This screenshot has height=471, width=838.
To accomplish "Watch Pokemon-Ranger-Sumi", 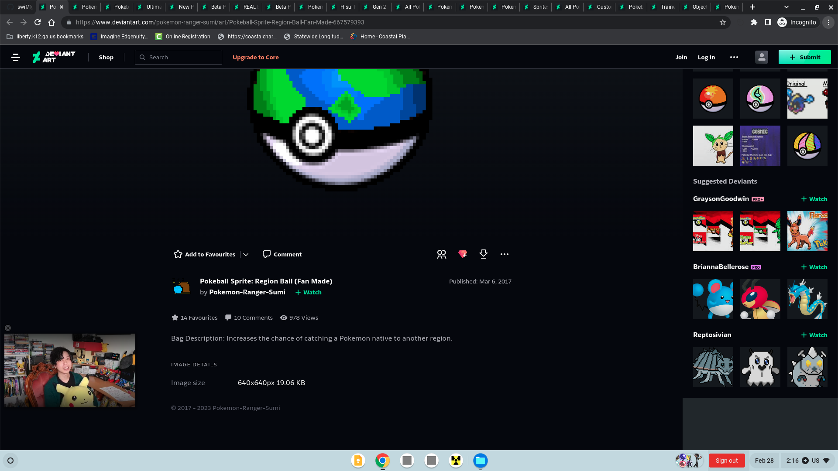I will click(308, 292).
